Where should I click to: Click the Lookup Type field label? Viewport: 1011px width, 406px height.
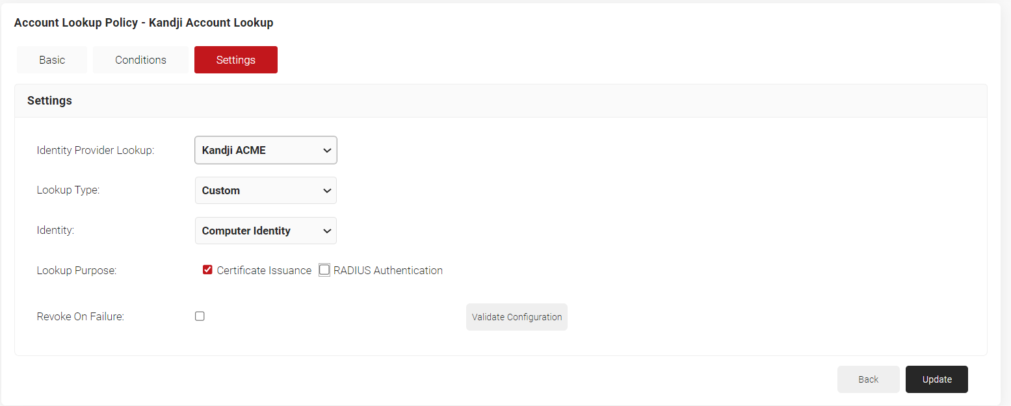click(68, 190)
